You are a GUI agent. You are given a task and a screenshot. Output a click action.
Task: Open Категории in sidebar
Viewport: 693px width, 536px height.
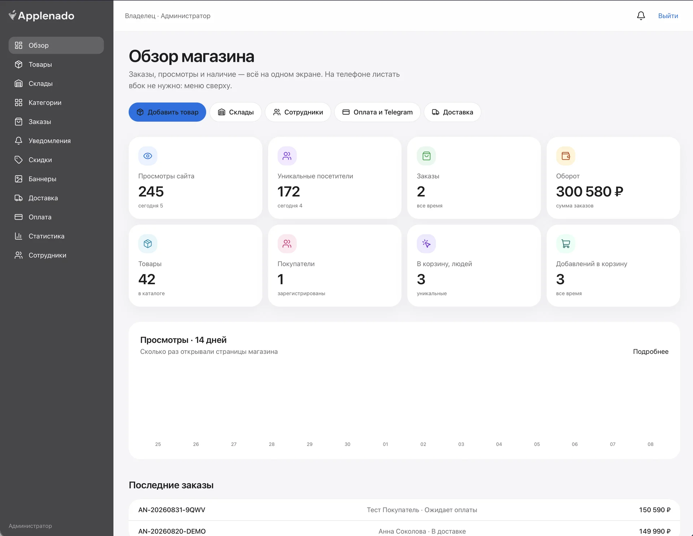pos(56,103)
